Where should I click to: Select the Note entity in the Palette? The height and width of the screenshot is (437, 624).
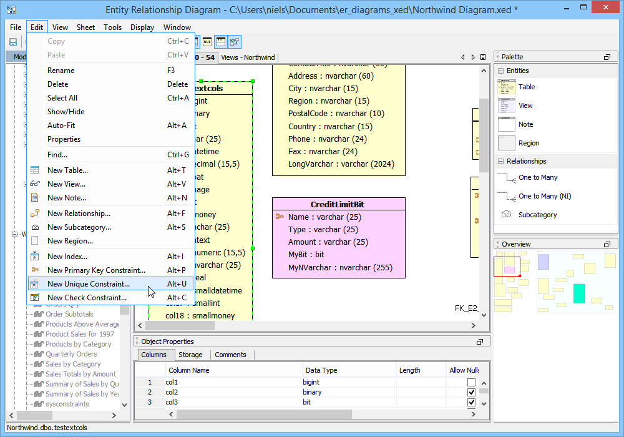[525, 125]
